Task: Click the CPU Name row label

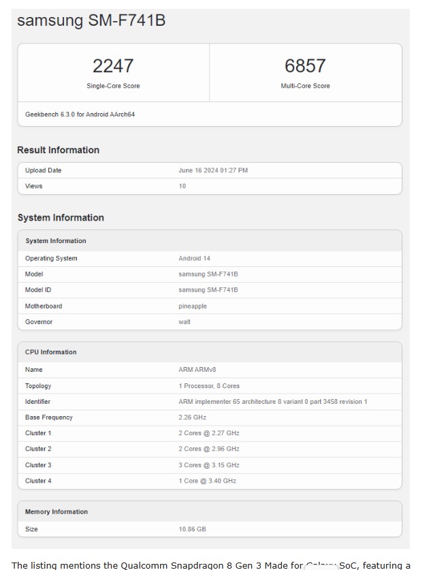Action: pos(34,370)
